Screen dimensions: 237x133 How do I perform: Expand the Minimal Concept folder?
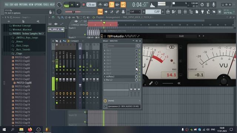pyautogui.click(x=21, y=25)
